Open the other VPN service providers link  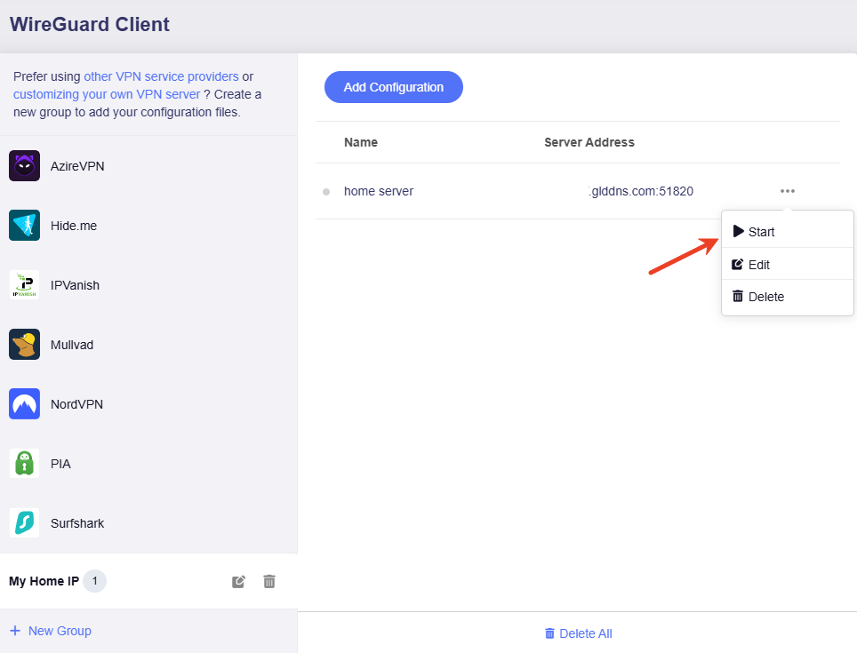[161, 76]
